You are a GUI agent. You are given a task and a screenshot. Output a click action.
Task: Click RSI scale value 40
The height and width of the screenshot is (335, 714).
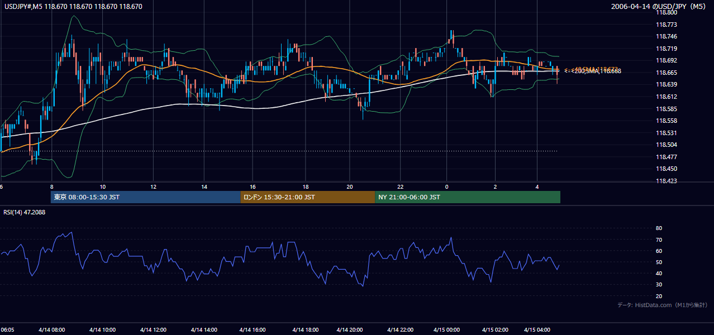[x=659, y=273]
